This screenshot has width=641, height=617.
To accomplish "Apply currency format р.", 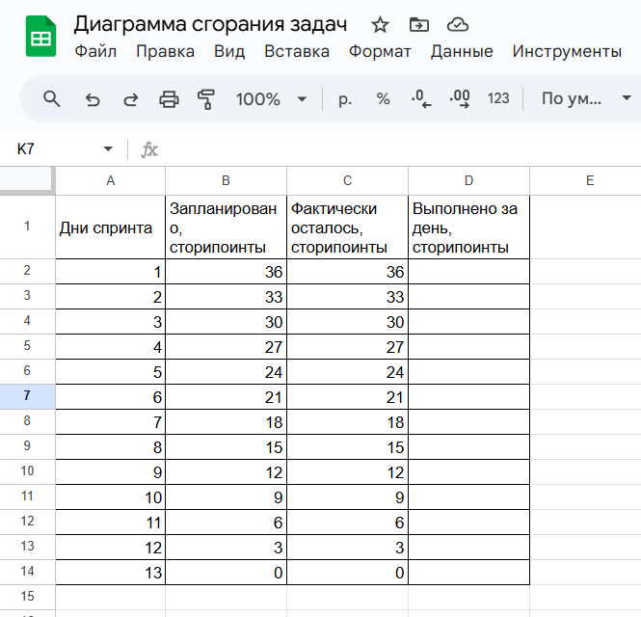I will [x=345, y=99].
